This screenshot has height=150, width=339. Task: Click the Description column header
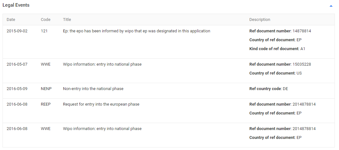tap(260, 20)
